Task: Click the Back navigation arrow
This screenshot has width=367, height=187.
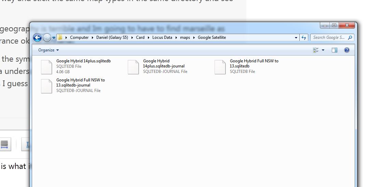Action: click(x=37, y=38)
